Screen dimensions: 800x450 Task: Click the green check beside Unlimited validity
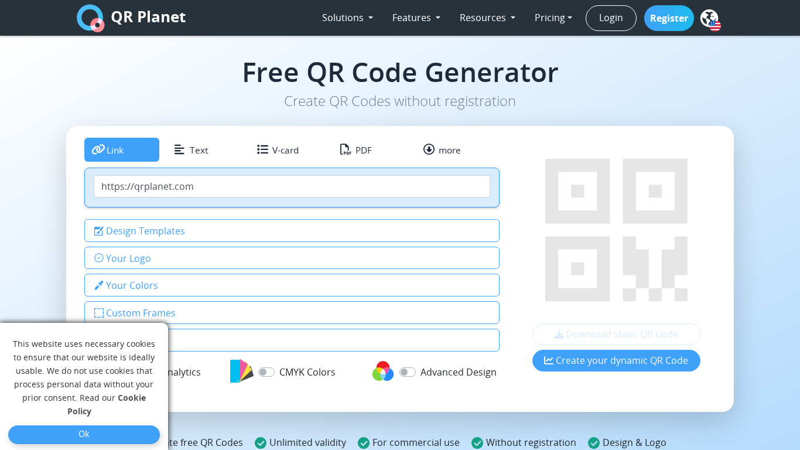click(x=261, y=443)
